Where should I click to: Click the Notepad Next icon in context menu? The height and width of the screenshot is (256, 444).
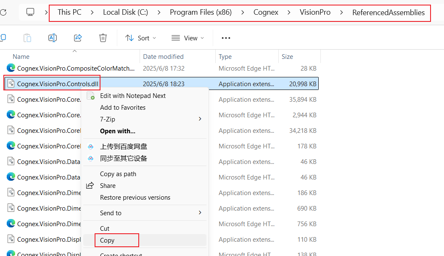pyautogui.click(x=91, y=95)
